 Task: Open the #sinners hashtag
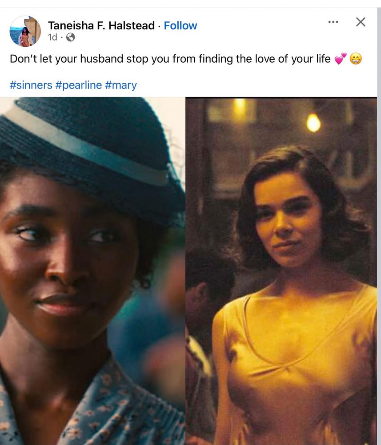[x=31, y=85]
